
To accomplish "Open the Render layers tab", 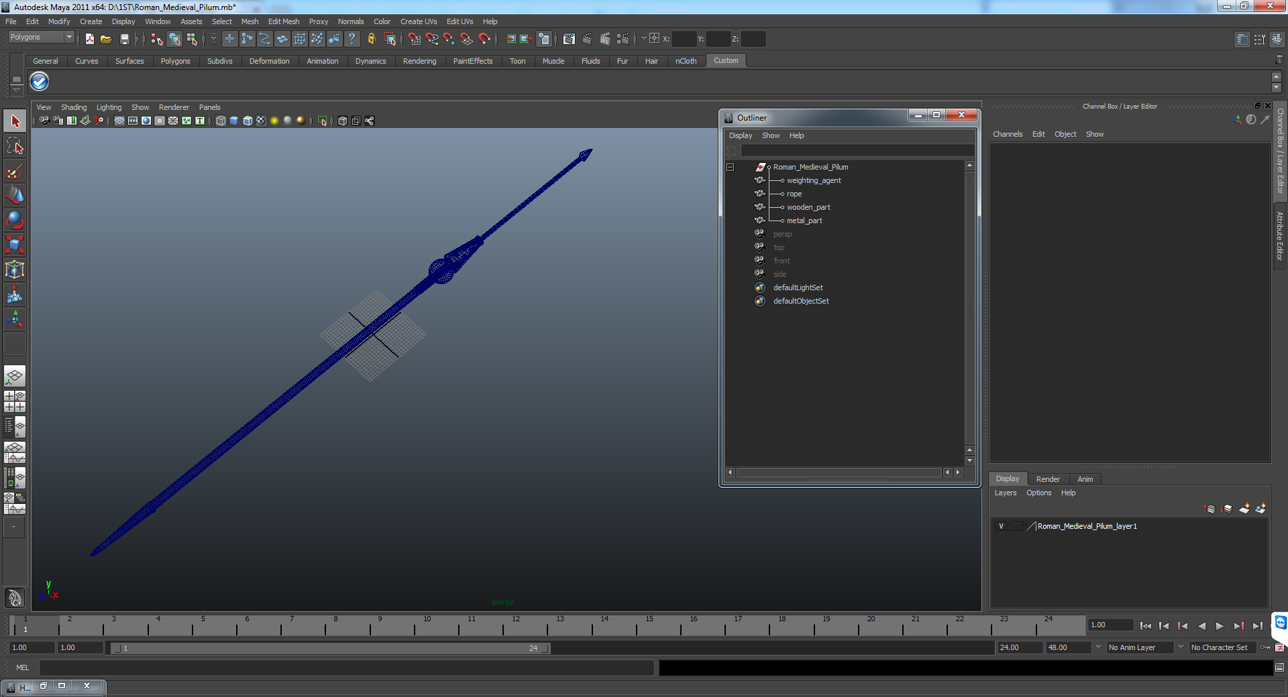I will point(1048,479).
